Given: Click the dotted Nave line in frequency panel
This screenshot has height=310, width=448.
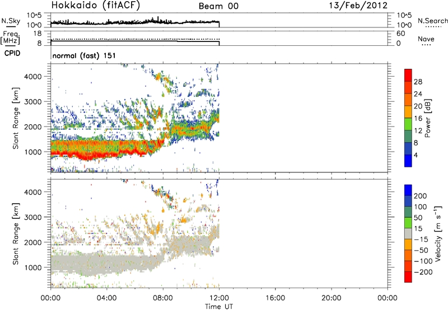Looking at the screenshot, I should click(x=135, y=39).
